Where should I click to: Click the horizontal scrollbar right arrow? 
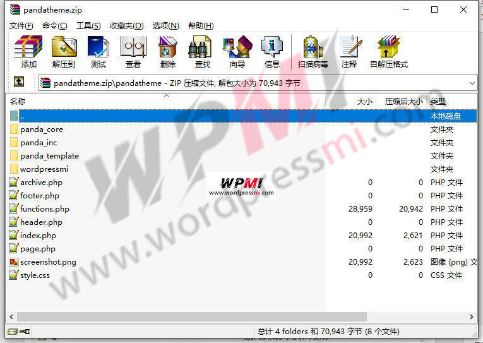[x=472, y=316]
